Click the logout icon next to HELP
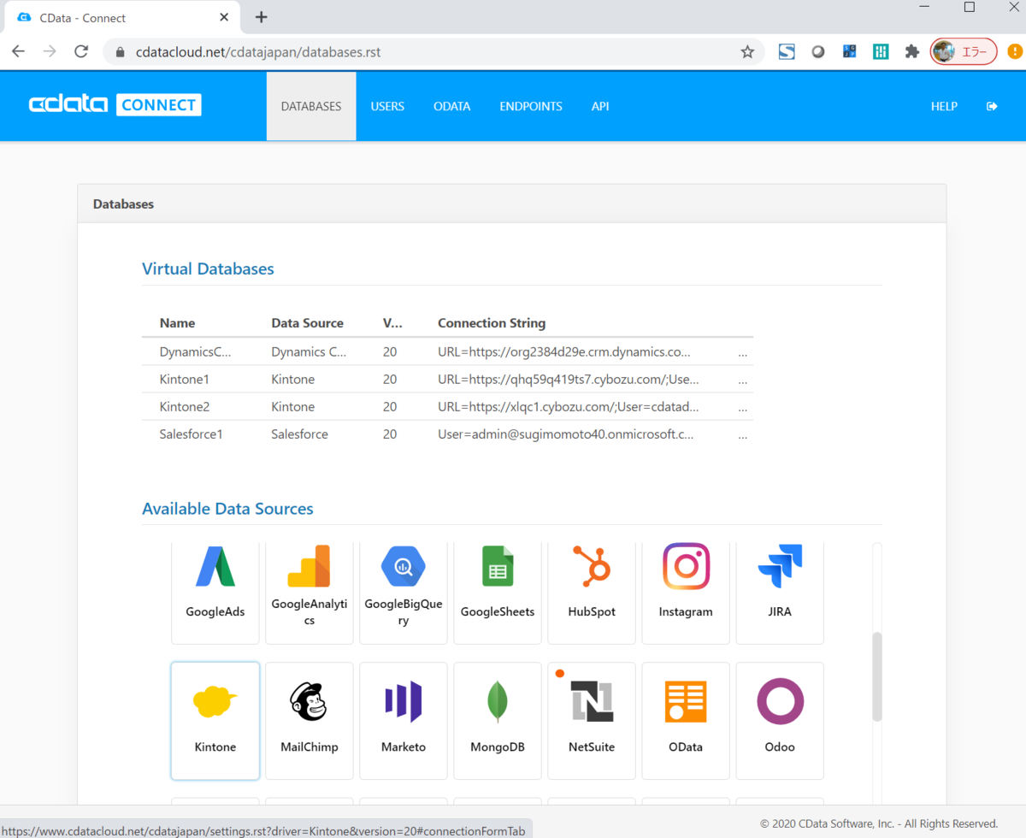The height and width of the screenshot is (838, 1026). (x=992, y=106)
